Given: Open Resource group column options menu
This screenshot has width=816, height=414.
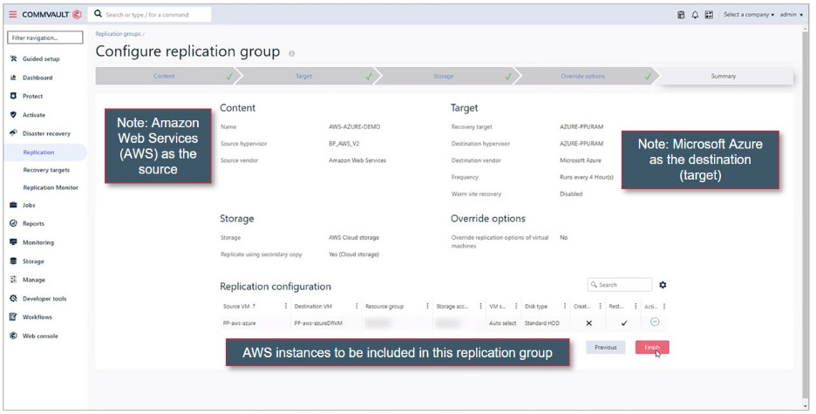Looking at the screenshot, I should point(428,306).
